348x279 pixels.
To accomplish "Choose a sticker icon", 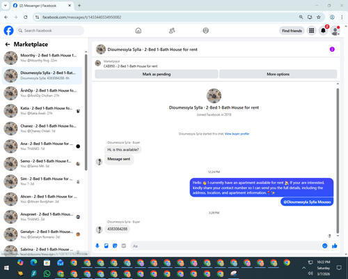I will pos(115,246).
